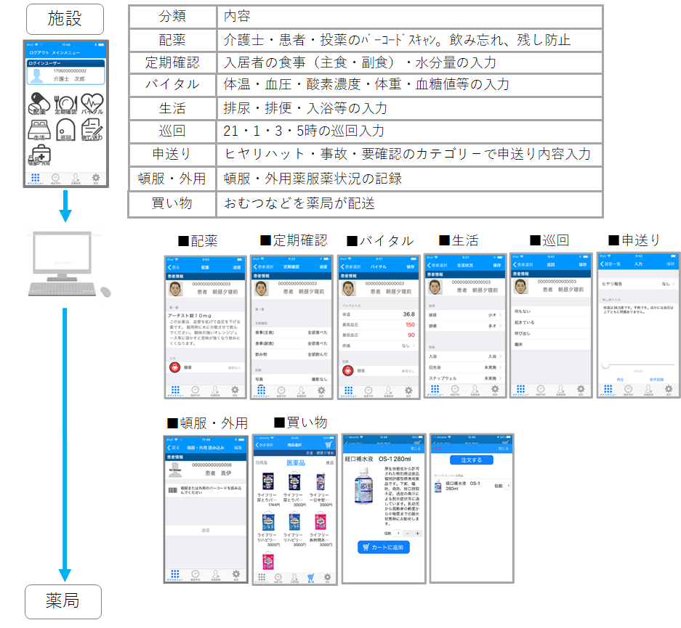Tap ログアウト on the main menu header

pyautogui.click(x=38, y=54)
